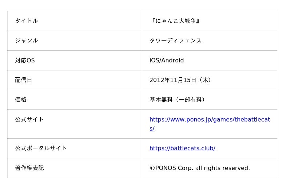The height and width of the screenshot is (189, 291).
Task: Open the battlecats.club portal link
Action: tap(182, 148)
